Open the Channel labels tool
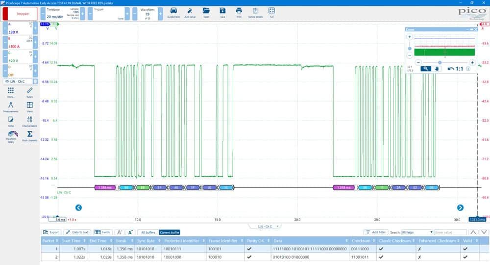 [x=30, y=121]
